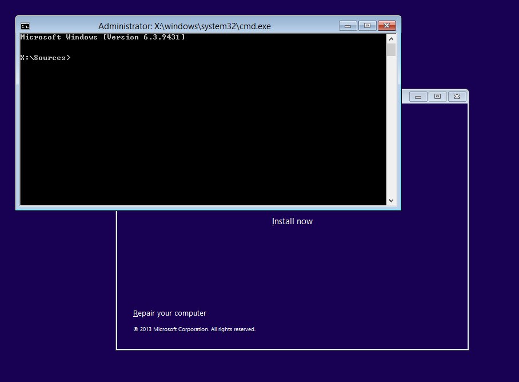
Task: Minimize the cmd.exe console window
Action: [x=348, y=26]
